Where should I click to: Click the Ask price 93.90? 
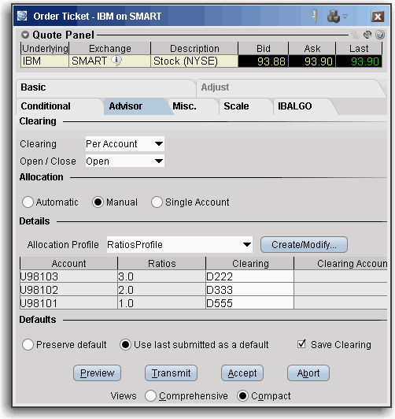[x=312, y=61]
